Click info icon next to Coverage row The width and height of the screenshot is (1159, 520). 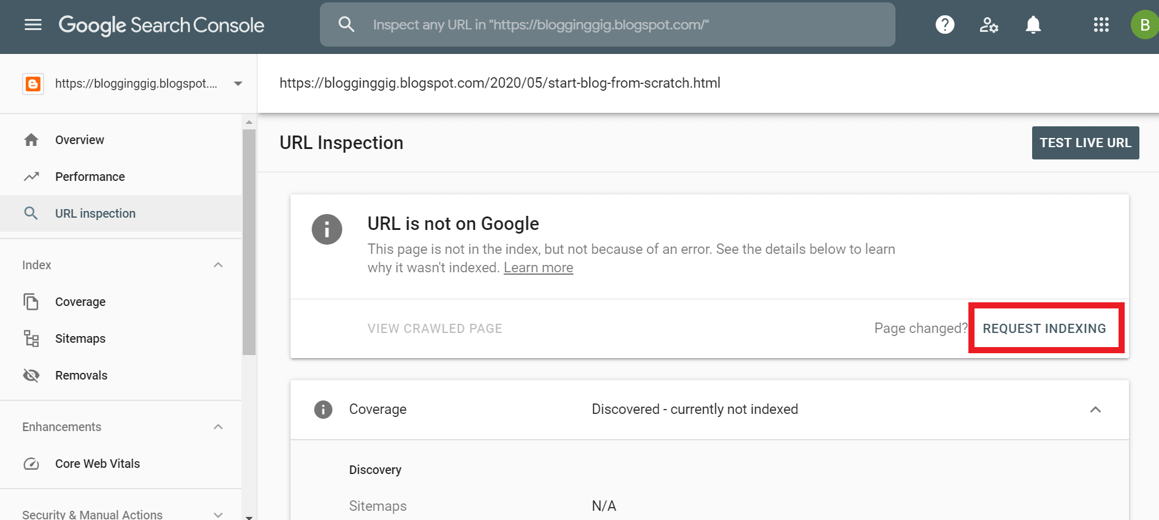323,409
